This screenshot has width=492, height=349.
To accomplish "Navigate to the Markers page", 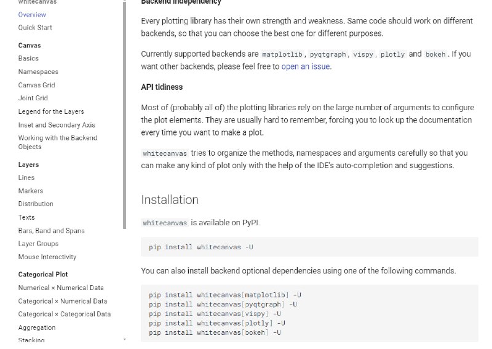I will 31,191.
